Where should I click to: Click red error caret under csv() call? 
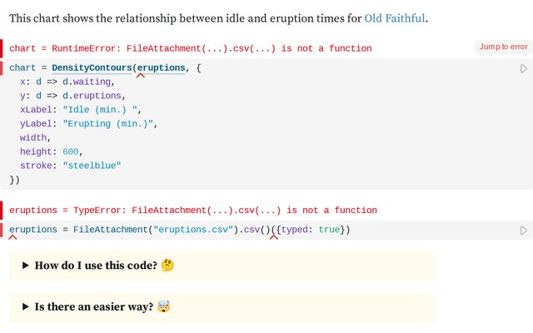(273, 237)
